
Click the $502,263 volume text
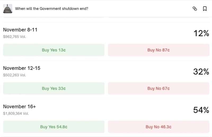click(x=15, y=75)
